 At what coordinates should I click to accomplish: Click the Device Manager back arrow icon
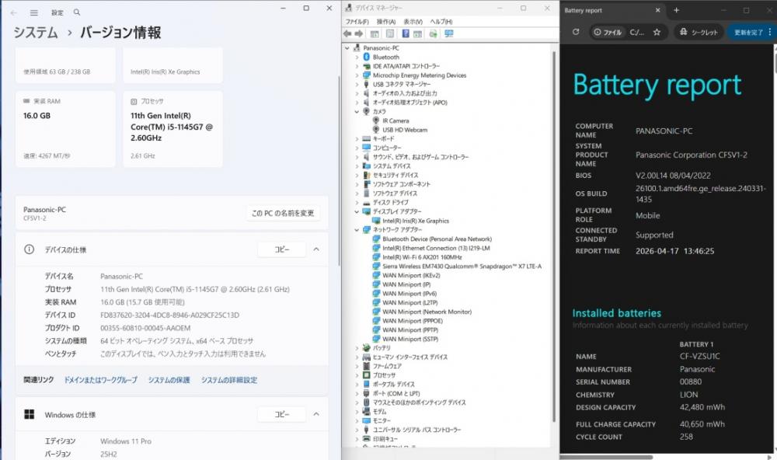348,34
